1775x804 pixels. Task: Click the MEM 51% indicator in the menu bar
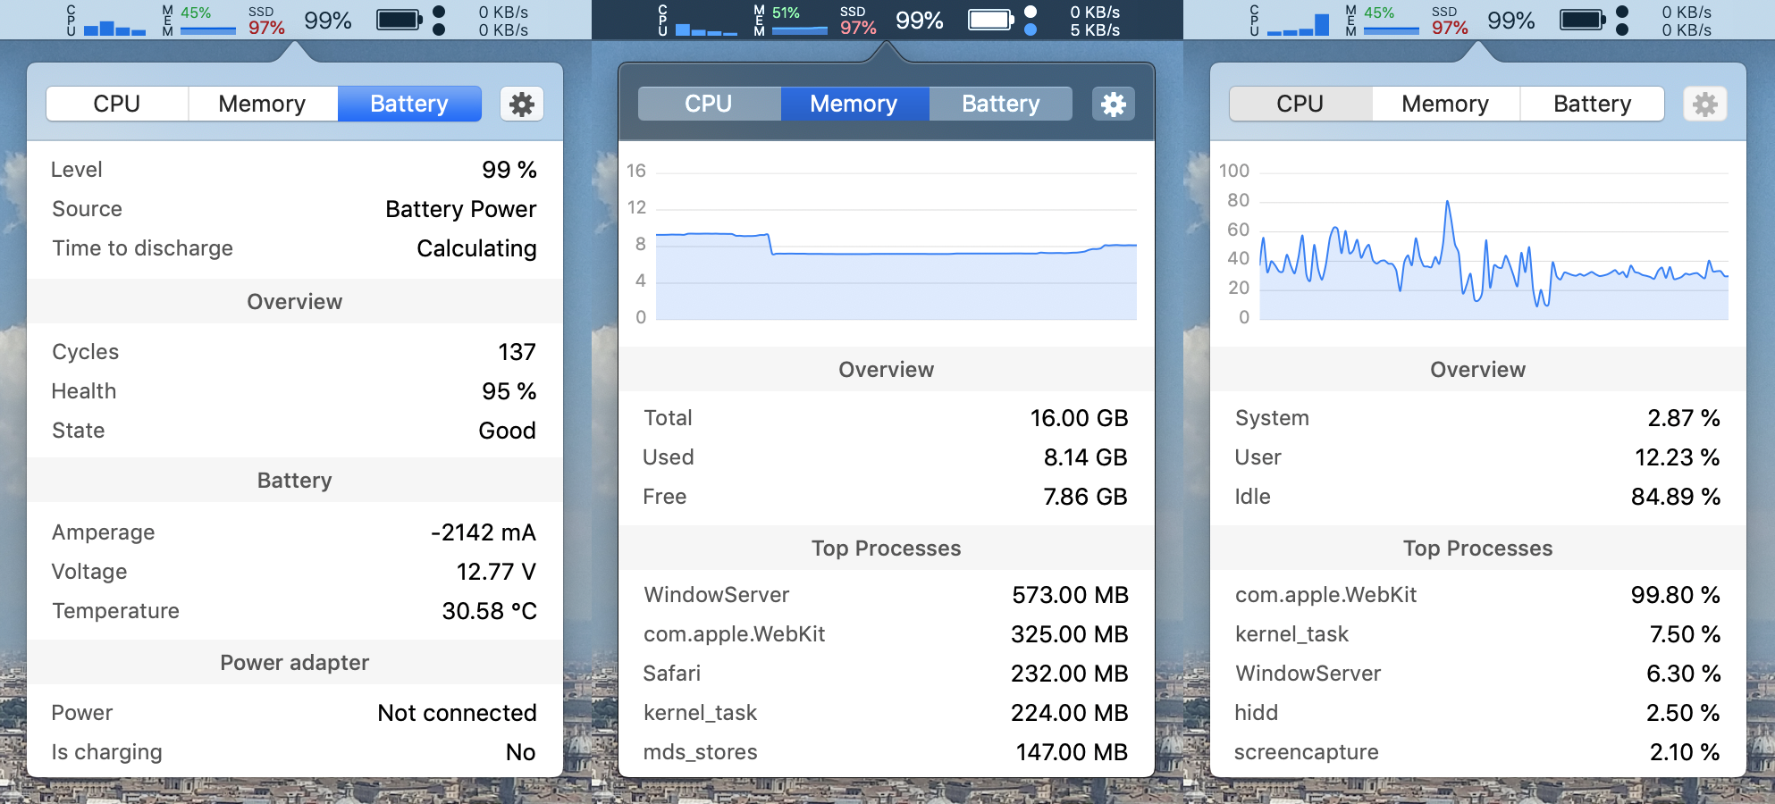pos(788,20)
